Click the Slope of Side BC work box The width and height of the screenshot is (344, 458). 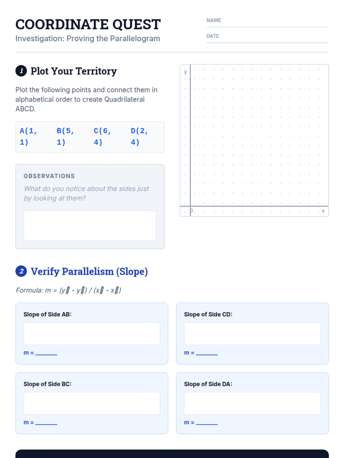point(92,403)
